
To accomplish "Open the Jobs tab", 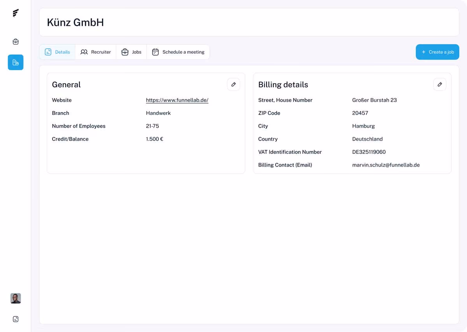I will 132,52.
